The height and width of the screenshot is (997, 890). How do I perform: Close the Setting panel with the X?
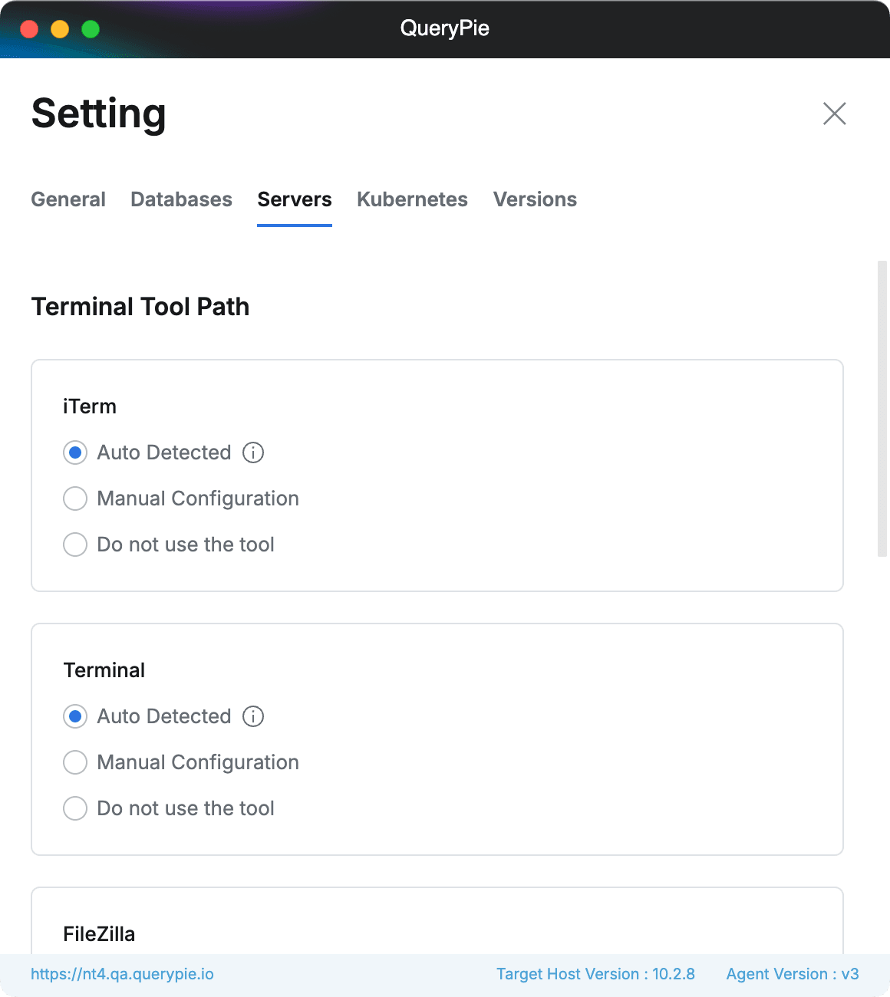click(x=834, y=114)
